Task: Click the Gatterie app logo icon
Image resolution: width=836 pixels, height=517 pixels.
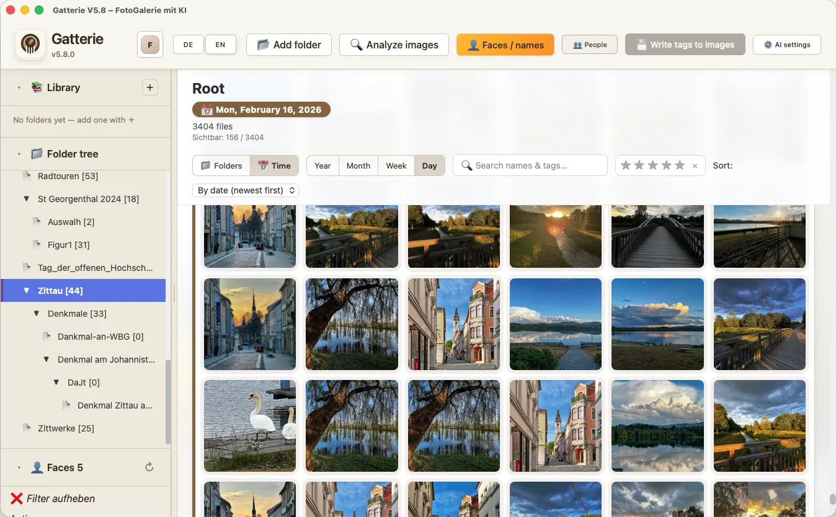Action: click(30, 45)
